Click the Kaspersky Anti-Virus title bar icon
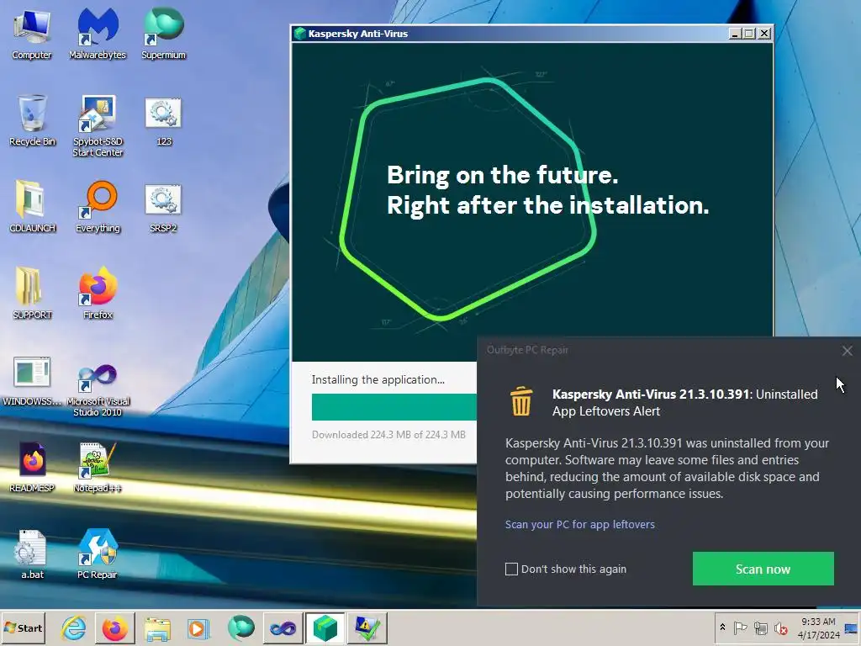Screen dimensions: 861x646 coord(300,34)
